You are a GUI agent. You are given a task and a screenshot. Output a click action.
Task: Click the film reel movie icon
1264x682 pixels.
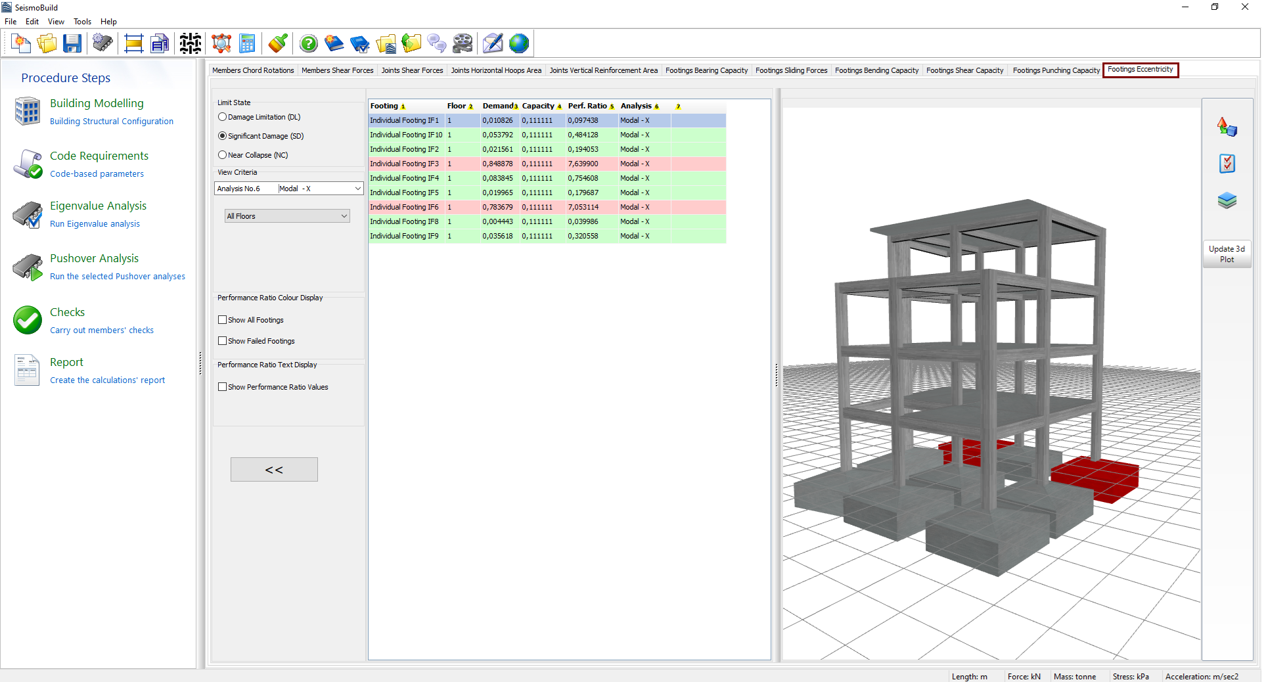click(463, 44)
